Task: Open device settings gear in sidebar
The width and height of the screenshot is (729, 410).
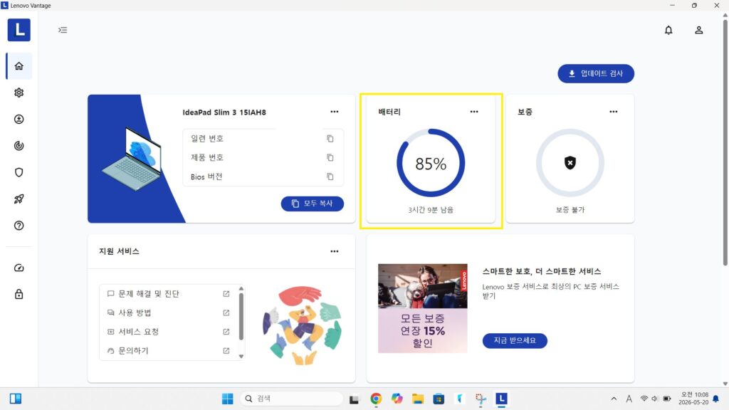Action: (19, 93)
